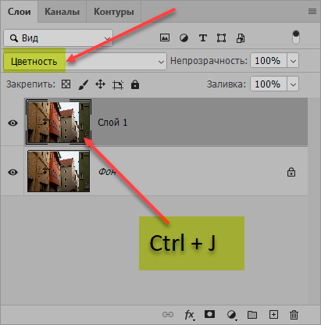Image resolution: width=321 pixels, height=325 pixels.
Task: Filter for type layers T icon
Action: click(203, 38)
